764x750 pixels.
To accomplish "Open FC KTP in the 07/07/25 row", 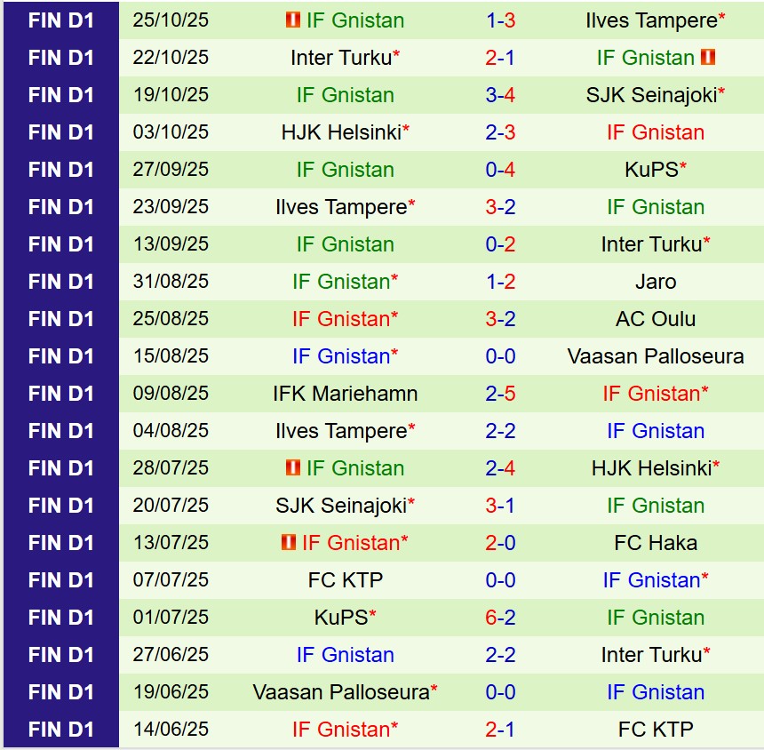I will tap(345, 580).
